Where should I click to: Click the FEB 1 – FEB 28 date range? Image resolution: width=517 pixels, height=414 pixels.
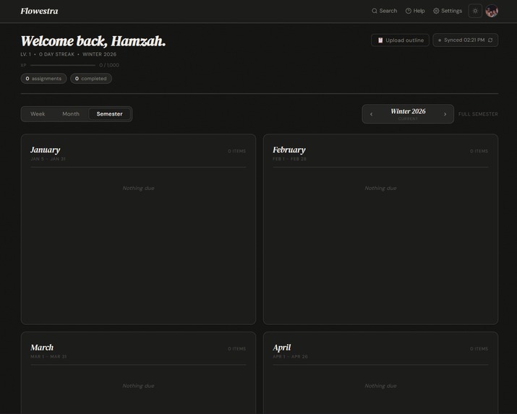(x=289, y=159)
